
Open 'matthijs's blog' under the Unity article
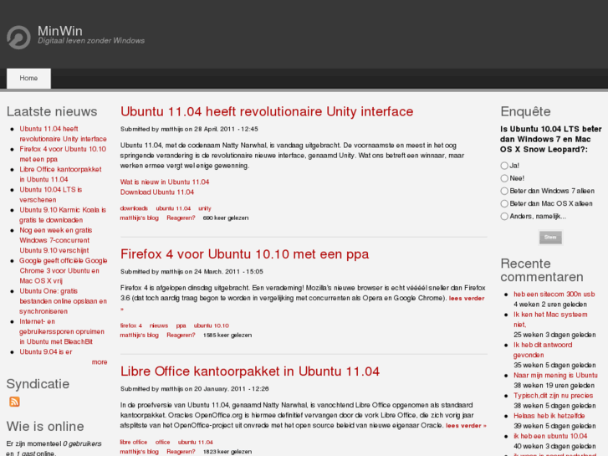click(x=139, y=218)
